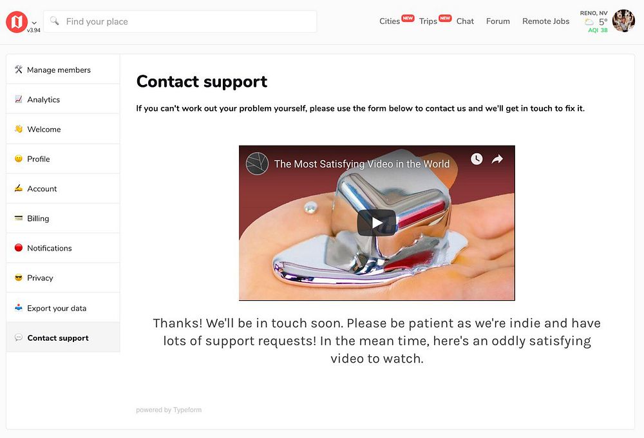The image size is (644, 438).
Task: Open the Forum link
Action: [498, 21]
